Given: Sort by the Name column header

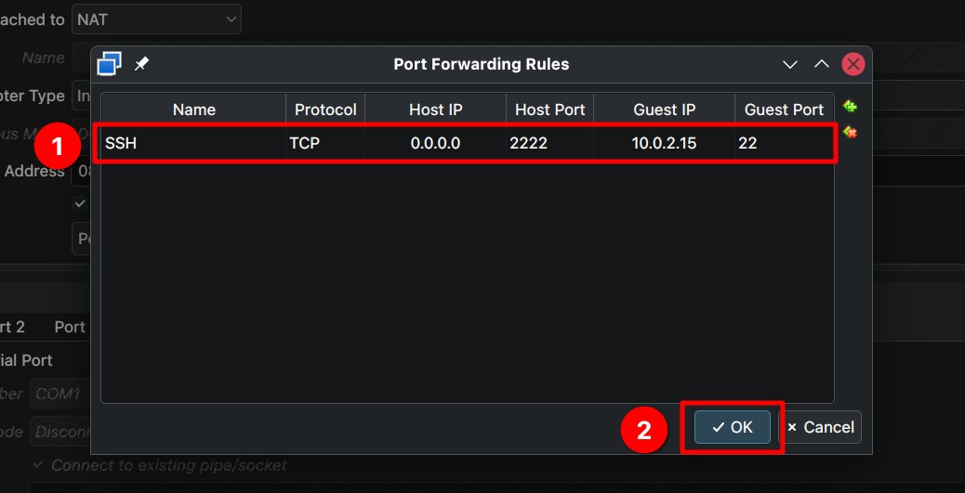Looking at the screenshot, I should (194, 110).
